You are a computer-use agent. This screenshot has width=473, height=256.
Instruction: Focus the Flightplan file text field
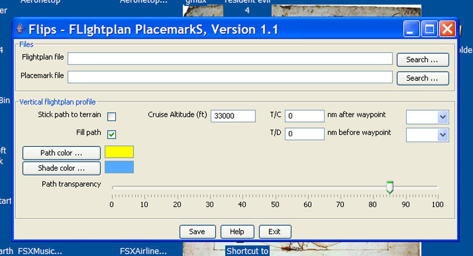230,58
